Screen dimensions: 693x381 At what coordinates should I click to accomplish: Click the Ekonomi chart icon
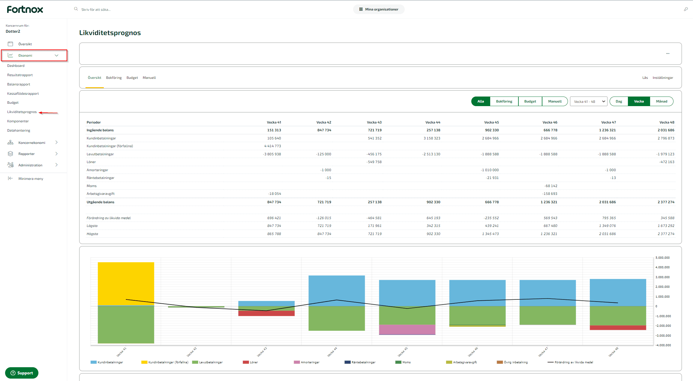[x=10, y=55]
